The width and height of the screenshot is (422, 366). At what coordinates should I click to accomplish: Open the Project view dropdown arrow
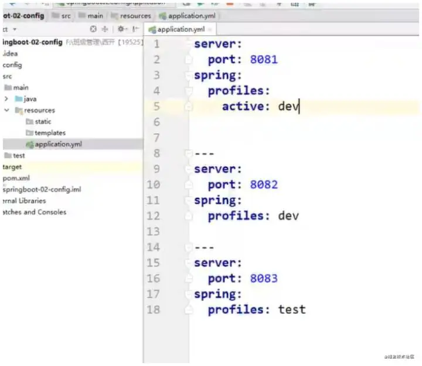pyautogui.click(x=15, y=29)
